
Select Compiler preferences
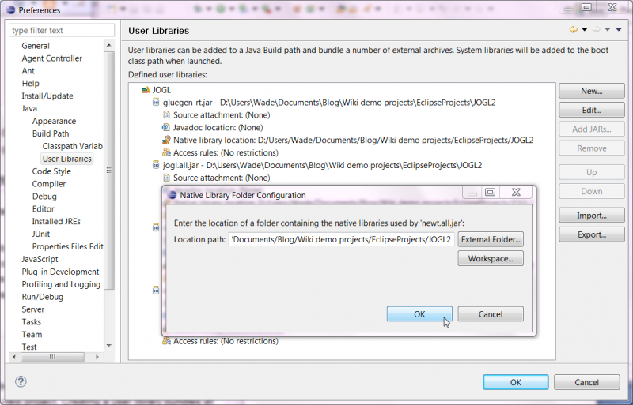[49, 183]
